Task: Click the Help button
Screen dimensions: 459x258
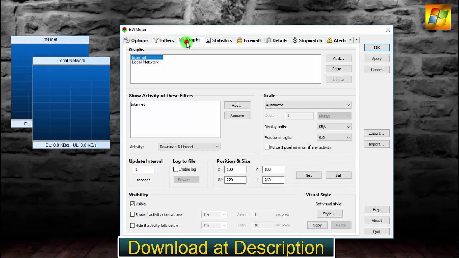Action: 377,210
